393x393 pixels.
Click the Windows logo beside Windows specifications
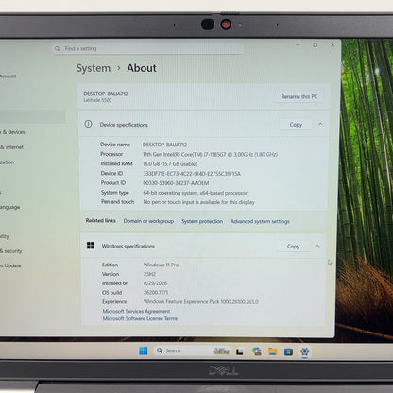coord(91,246)
